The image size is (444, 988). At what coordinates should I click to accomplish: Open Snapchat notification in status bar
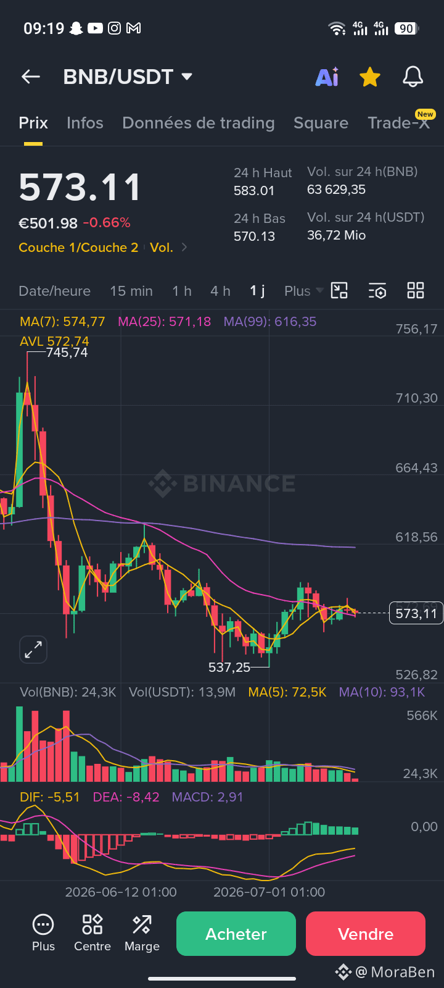click(x=76, y=28)
